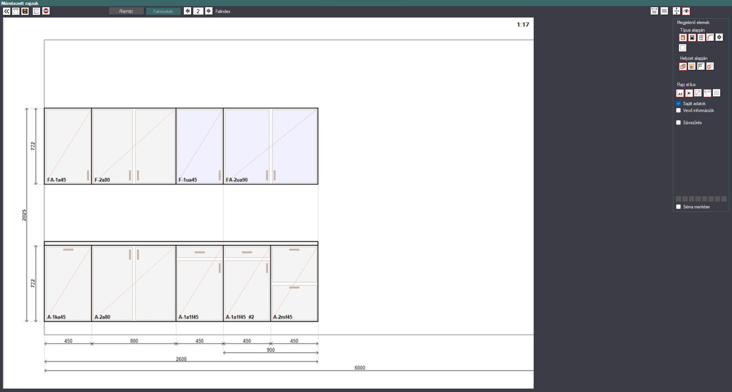732x392 pixels.
Task: Toggle the eye visibility panel icon
Action: click(686, 11)
